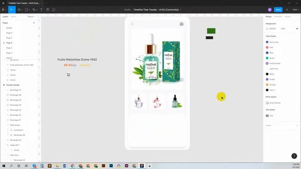Select the Design page

[9, 28]
